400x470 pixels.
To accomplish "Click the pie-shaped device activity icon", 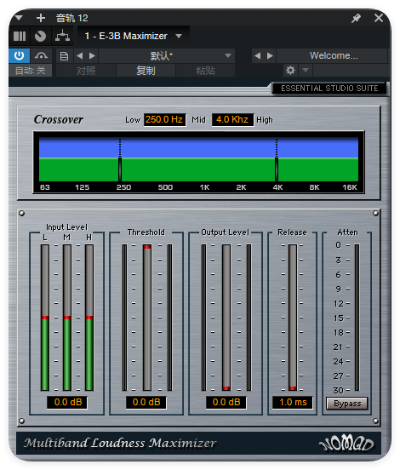I will tap(41, 37).
